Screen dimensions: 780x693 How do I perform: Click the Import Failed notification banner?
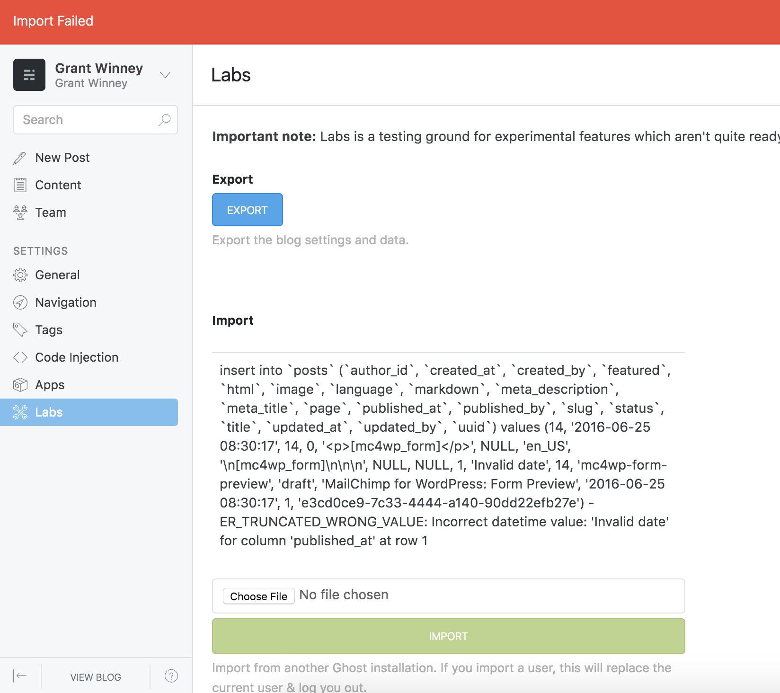click(x=390, y=21)
